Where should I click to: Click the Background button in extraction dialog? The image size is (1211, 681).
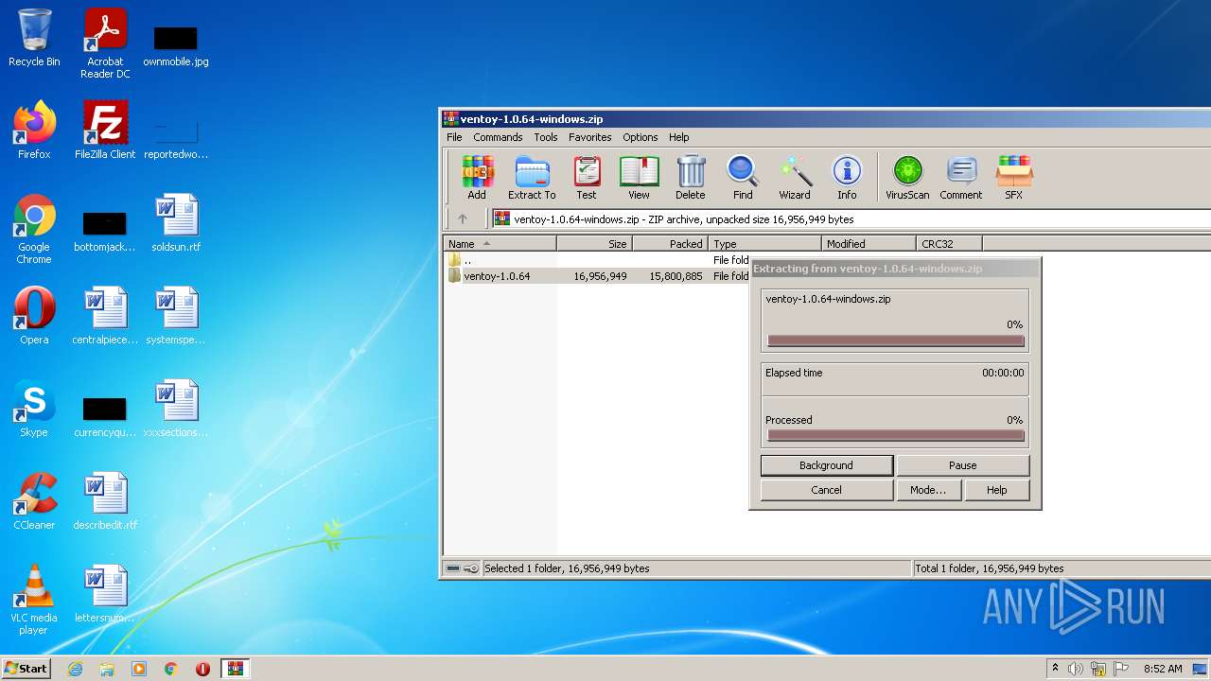(x=826, y=465)
